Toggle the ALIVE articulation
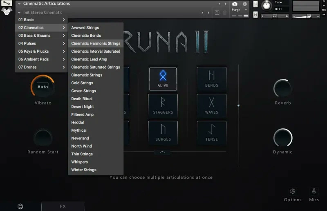The image size is (327, 211). point(163,79)
